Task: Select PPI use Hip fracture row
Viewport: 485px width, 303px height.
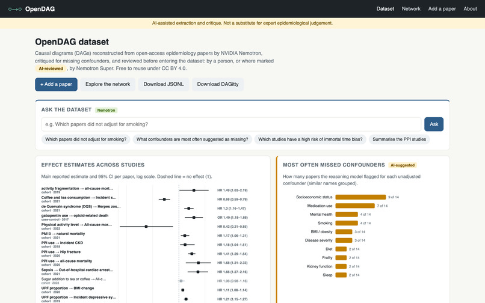Action: click(144, 254)
